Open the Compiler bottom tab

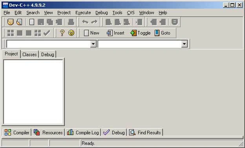pyautogui.click(x=17, y=133)
